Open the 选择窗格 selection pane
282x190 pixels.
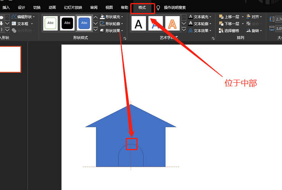(x=229, y=31)
